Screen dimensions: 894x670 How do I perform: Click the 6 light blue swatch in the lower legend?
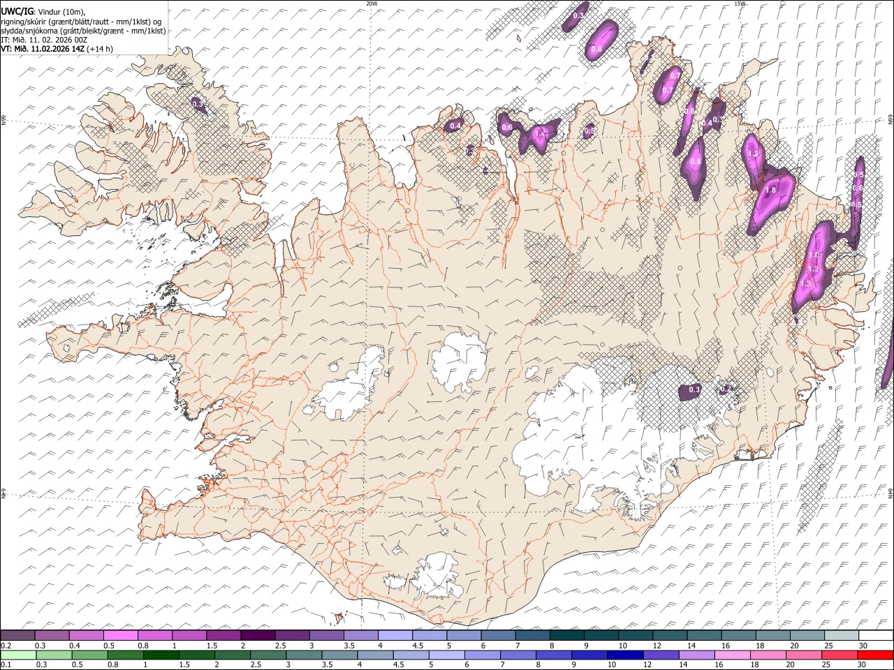pos(482,655)
